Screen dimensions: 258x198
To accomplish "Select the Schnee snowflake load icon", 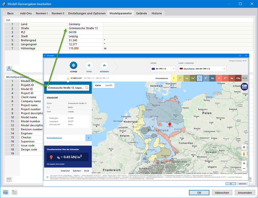I will 73,65.
